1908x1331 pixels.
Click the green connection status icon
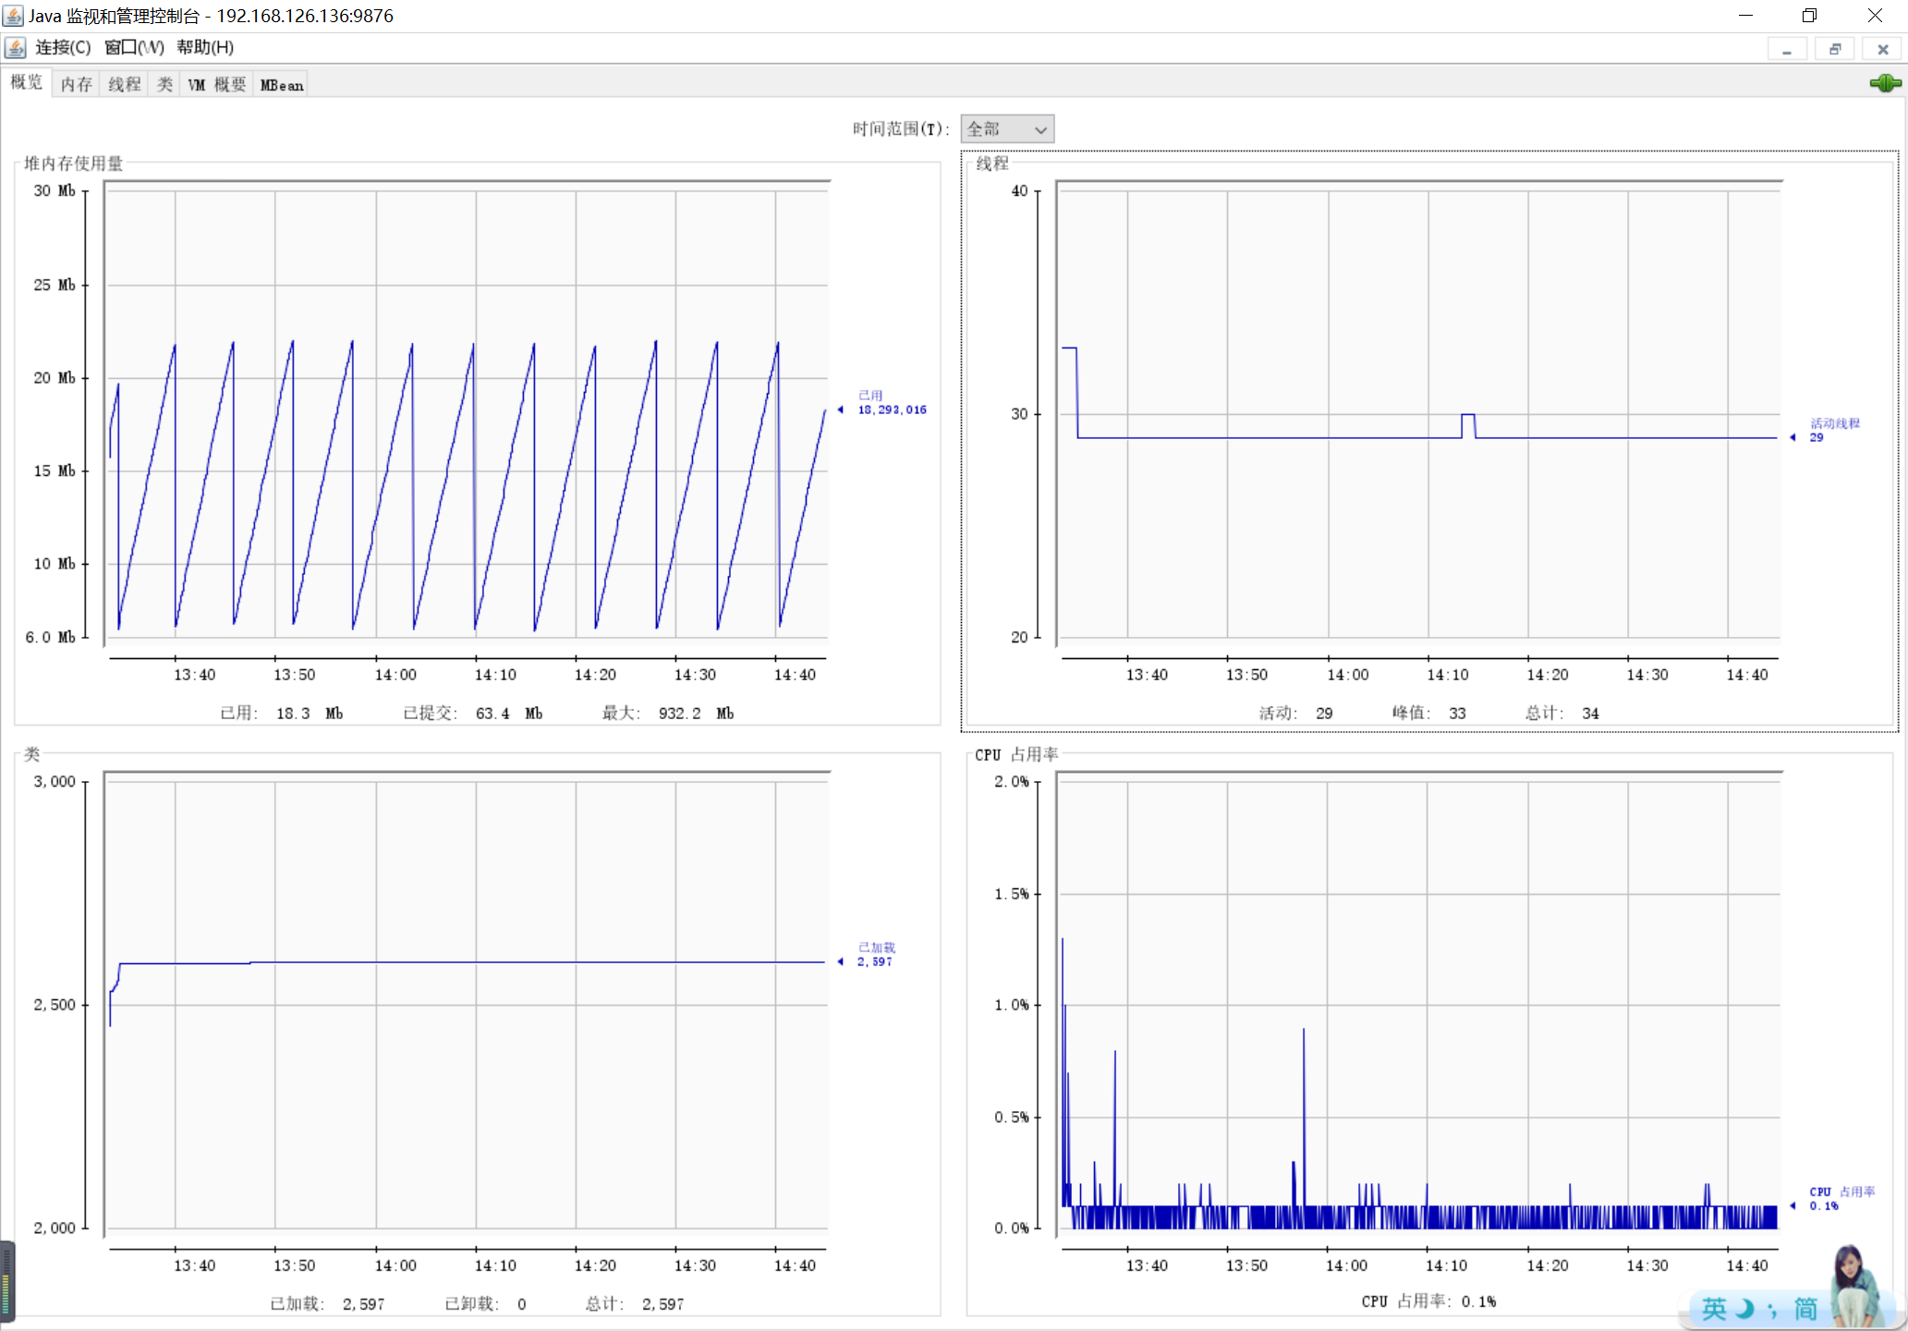coord(1884,84)
